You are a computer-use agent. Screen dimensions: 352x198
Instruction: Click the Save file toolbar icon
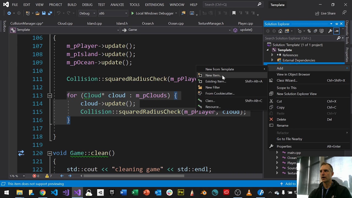[x=44, y=13]
